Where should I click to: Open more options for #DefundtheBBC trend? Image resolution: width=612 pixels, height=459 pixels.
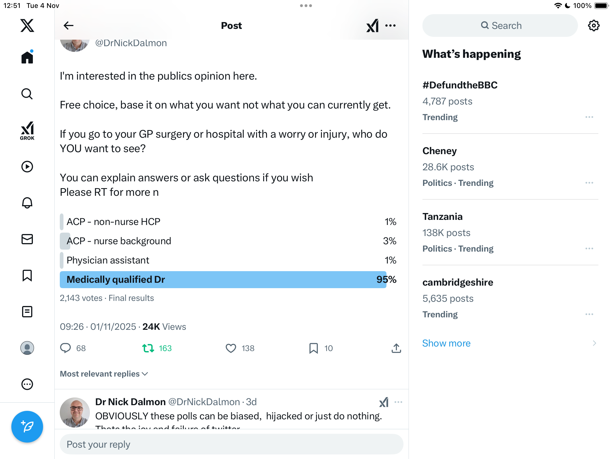point(589,117)
